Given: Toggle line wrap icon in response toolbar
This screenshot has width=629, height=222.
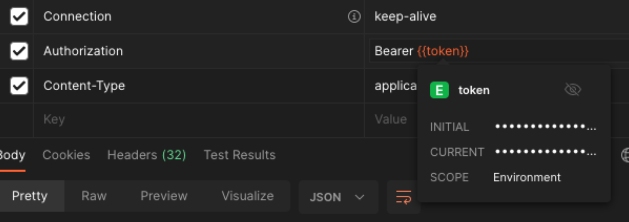Looking at the screenshot, I should tap(403, 197).
